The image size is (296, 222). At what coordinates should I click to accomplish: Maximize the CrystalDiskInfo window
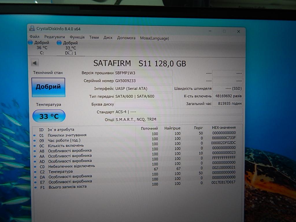(224, 31)
